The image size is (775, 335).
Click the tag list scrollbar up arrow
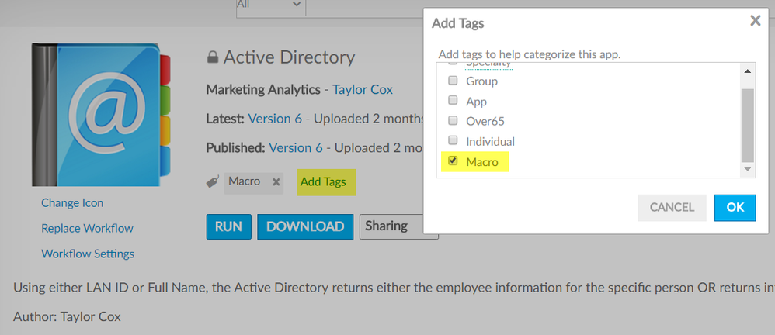pos(748,72)
